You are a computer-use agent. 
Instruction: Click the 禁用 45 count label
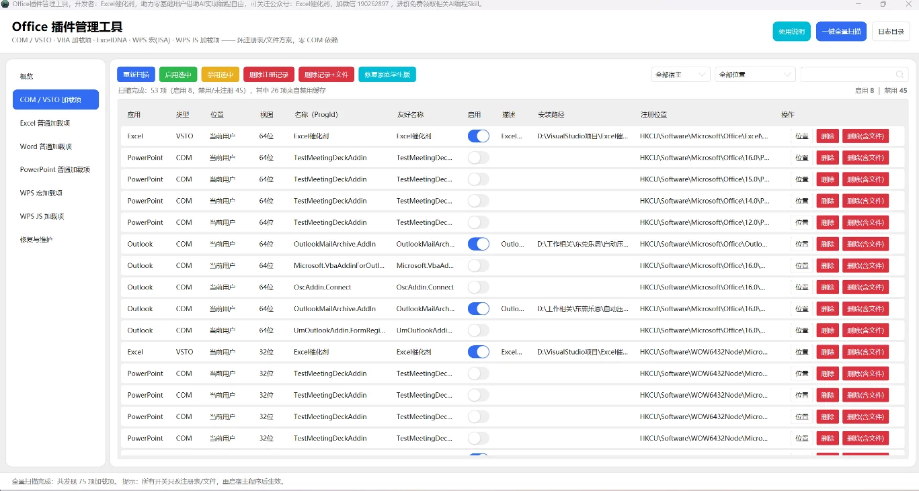(895, 91)
